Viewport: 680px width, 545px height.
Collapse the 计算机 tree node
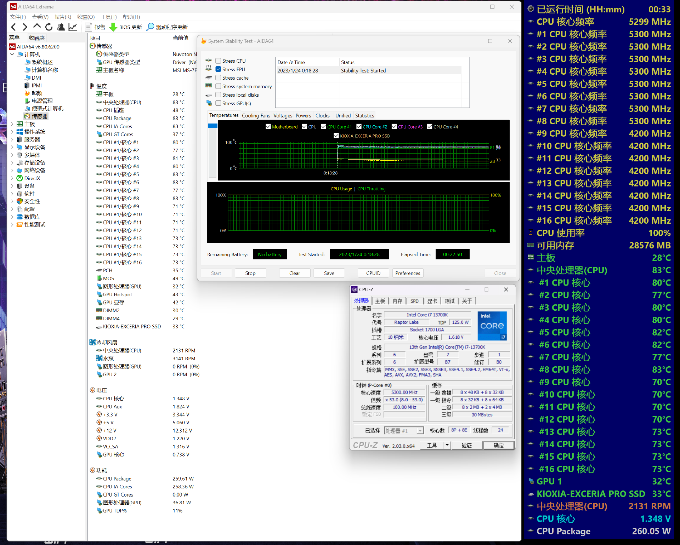12,54
